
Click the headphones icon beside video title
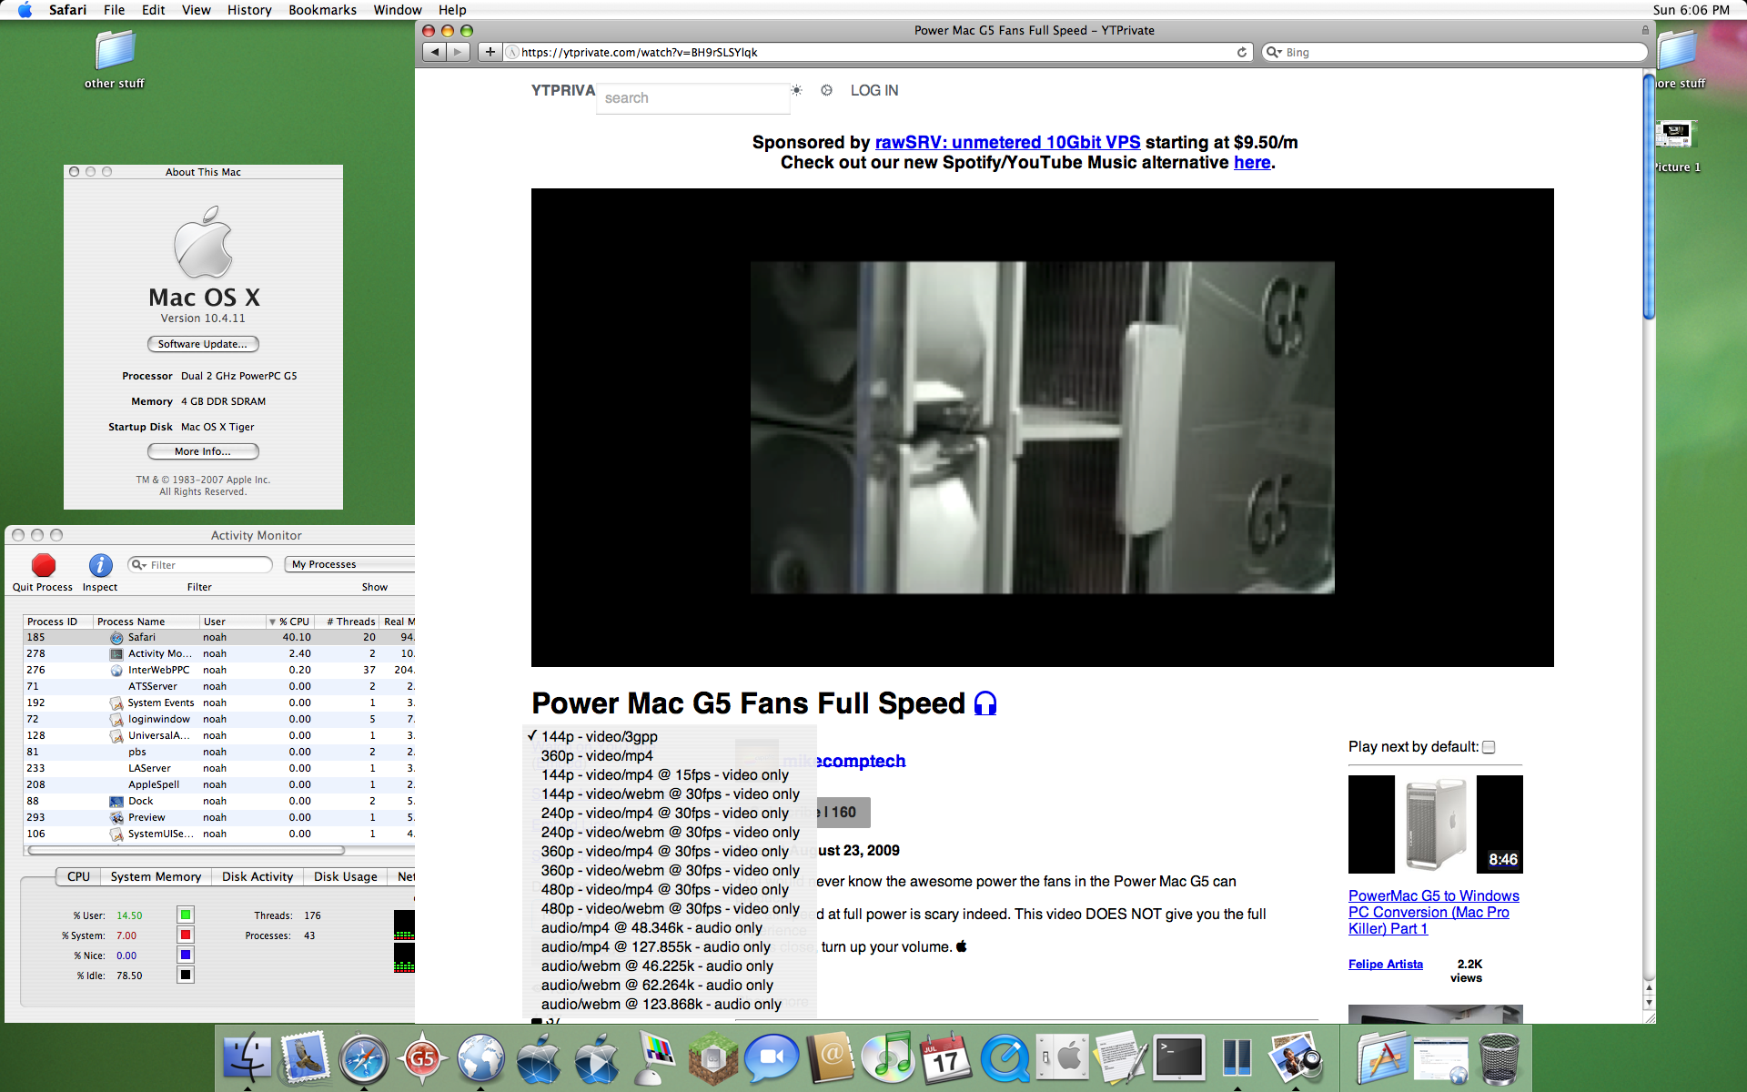[985, 703]
